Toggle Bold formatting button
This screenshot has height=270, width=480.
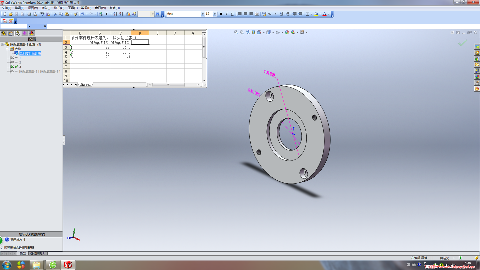point(221,14)
